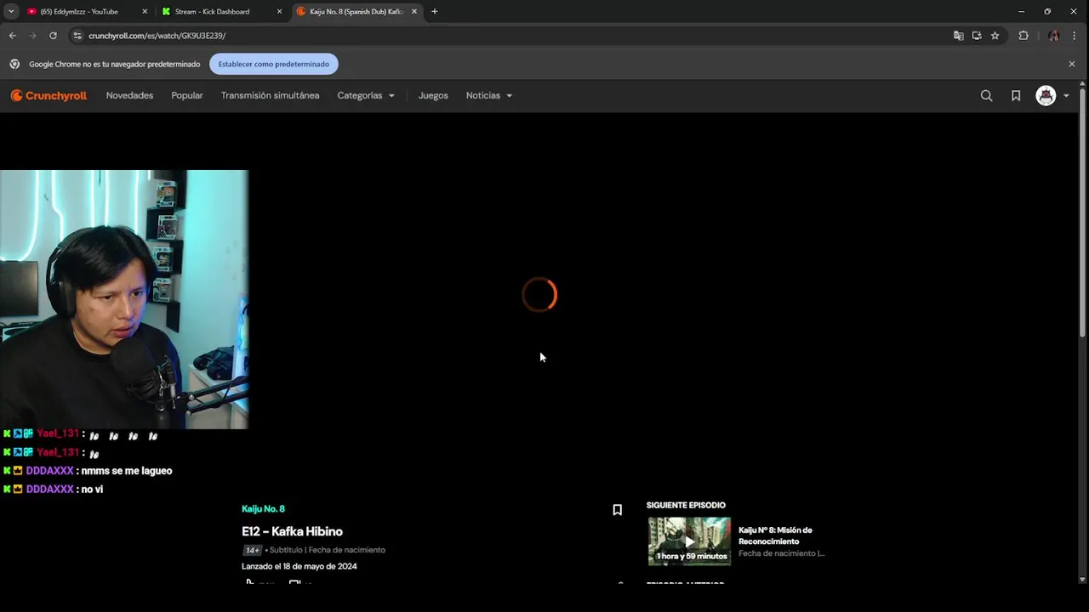Open the tab search dropdown arrow
The width and height of the screenshot is (1089, 612).
click(x=11, y=12)
